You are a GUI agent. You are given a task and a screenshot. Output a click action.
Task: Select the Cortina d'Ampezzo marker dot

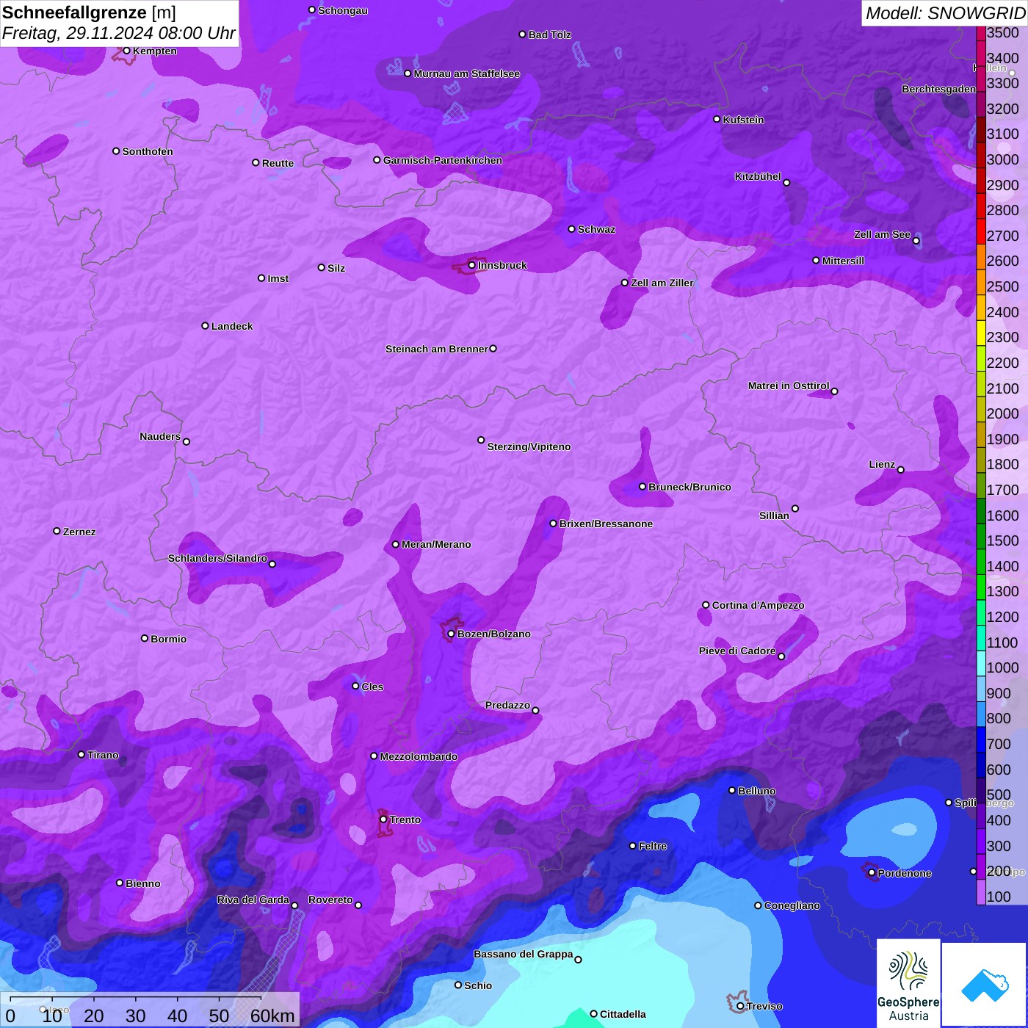click(706, 605)
